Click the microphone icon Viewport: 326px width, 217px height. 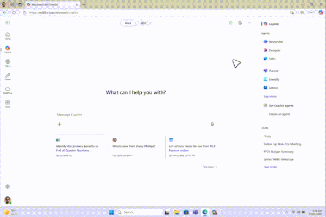point(212,124)
